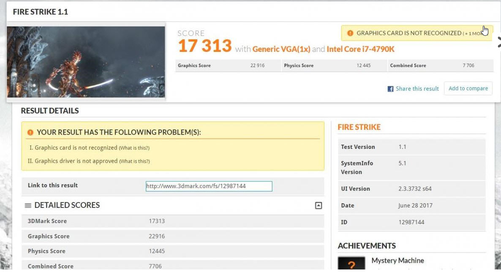Select the result link URL field
The image size is (501, 272).
click(209, 186)
